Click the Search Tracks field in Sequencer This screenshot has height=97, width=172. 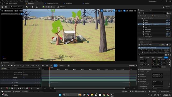tap(23, 68)
